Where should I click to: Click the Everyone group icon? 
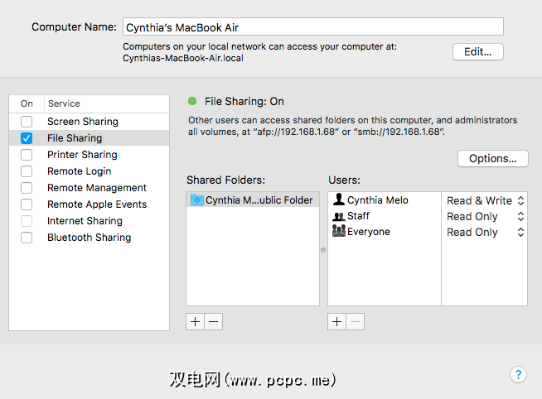point(339,231)
